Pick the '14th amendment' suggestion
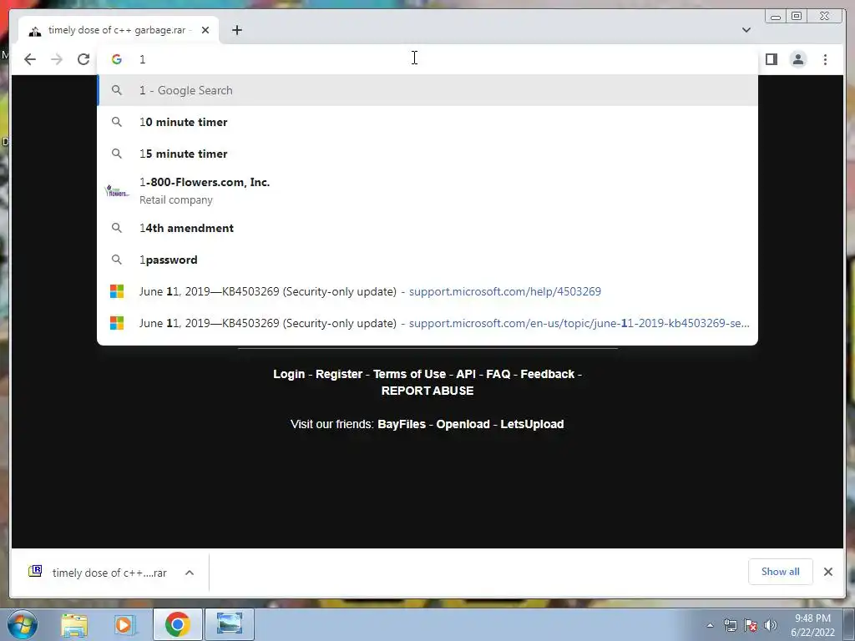This screenshot has width=855, height=641. [427, 228]
